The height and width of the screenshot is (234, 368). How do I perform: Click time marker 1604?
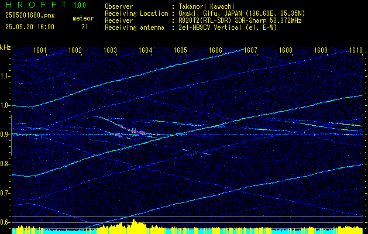tap(145, 50)
